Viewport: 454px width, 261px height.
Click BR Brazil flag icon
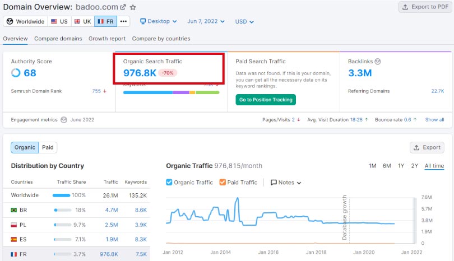pos(13,210)
